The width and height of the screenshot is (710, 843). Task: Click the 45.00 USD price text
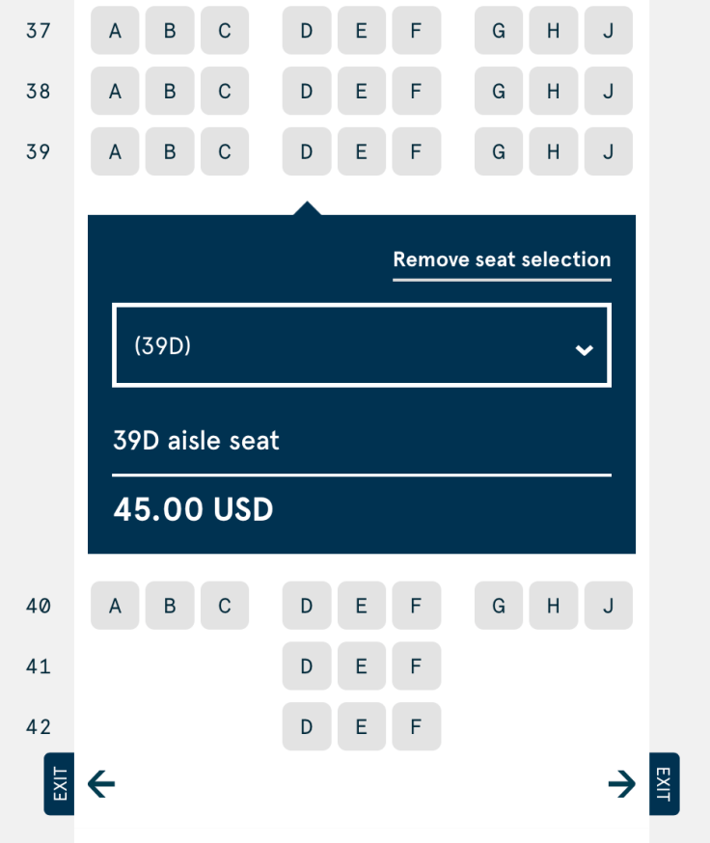(193, 509)
